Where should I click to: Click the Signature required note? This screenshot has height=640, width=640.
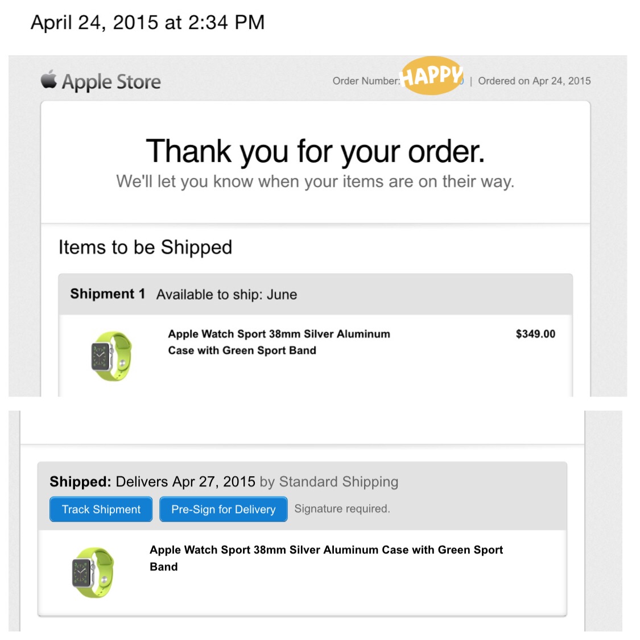pyautogui.click(x=342, y=509)
